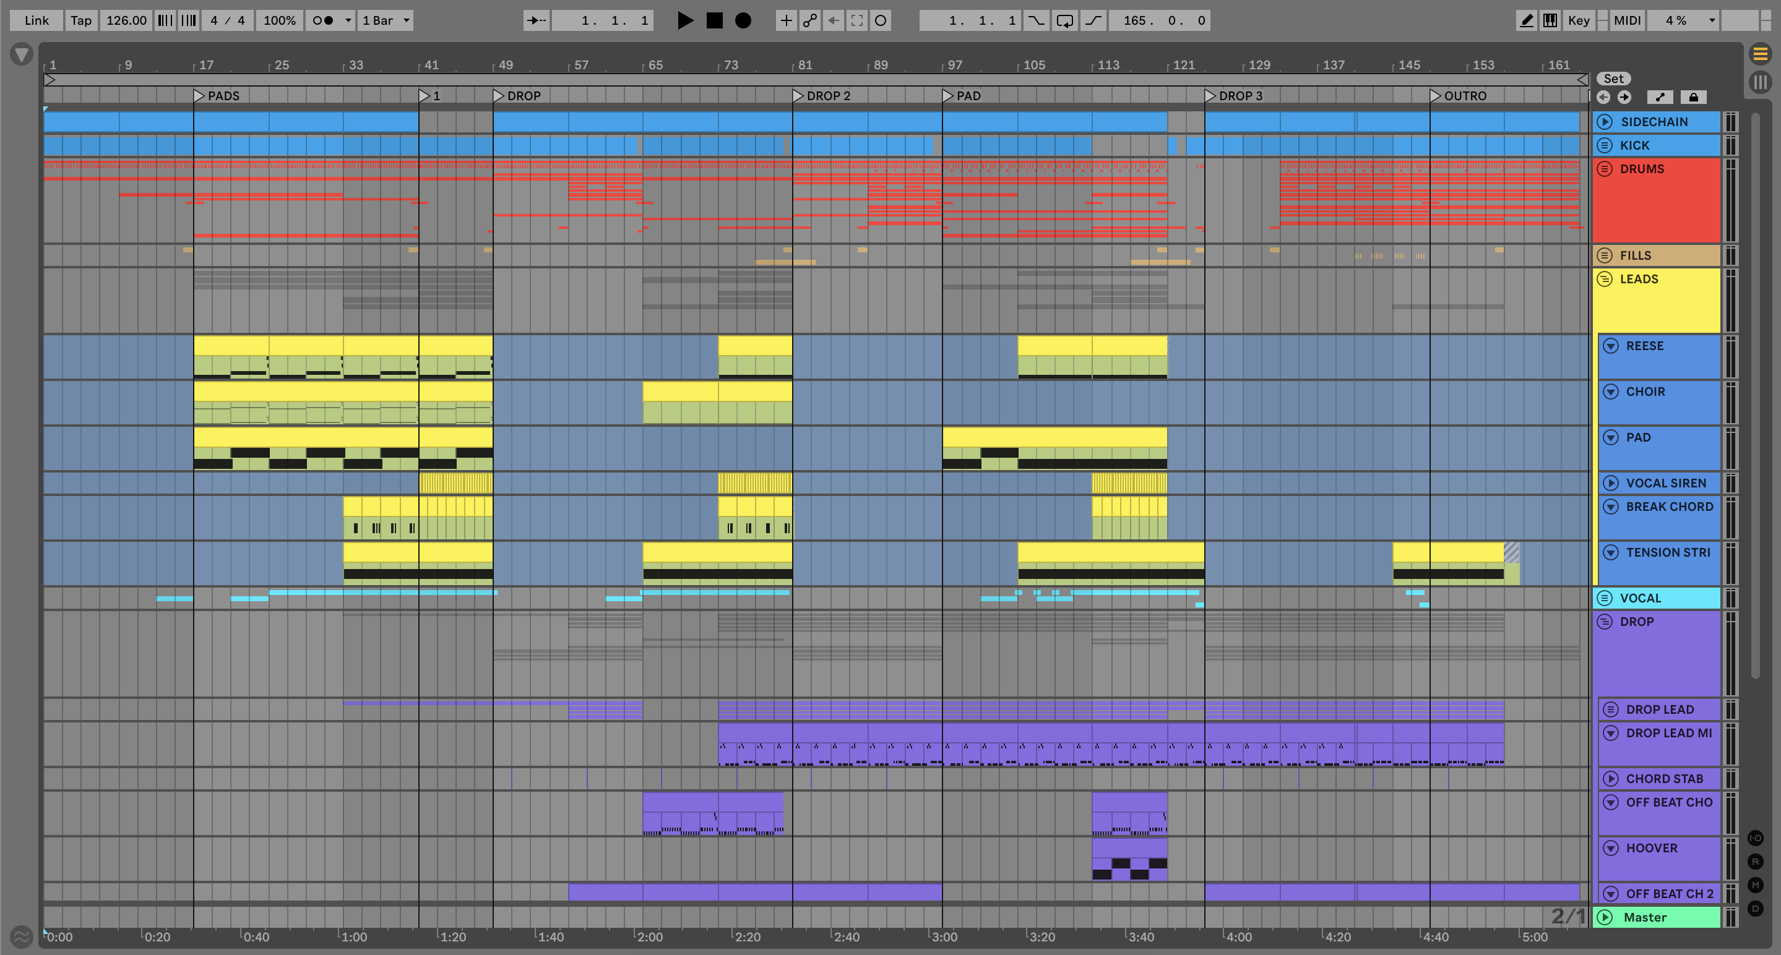Click the Lock Envelopes padlock icon

point(1693,98)
